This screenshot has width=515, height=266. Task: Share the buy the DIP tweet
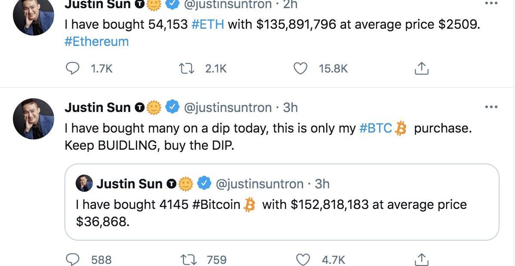pyautogui.click(x=422, y=259)
